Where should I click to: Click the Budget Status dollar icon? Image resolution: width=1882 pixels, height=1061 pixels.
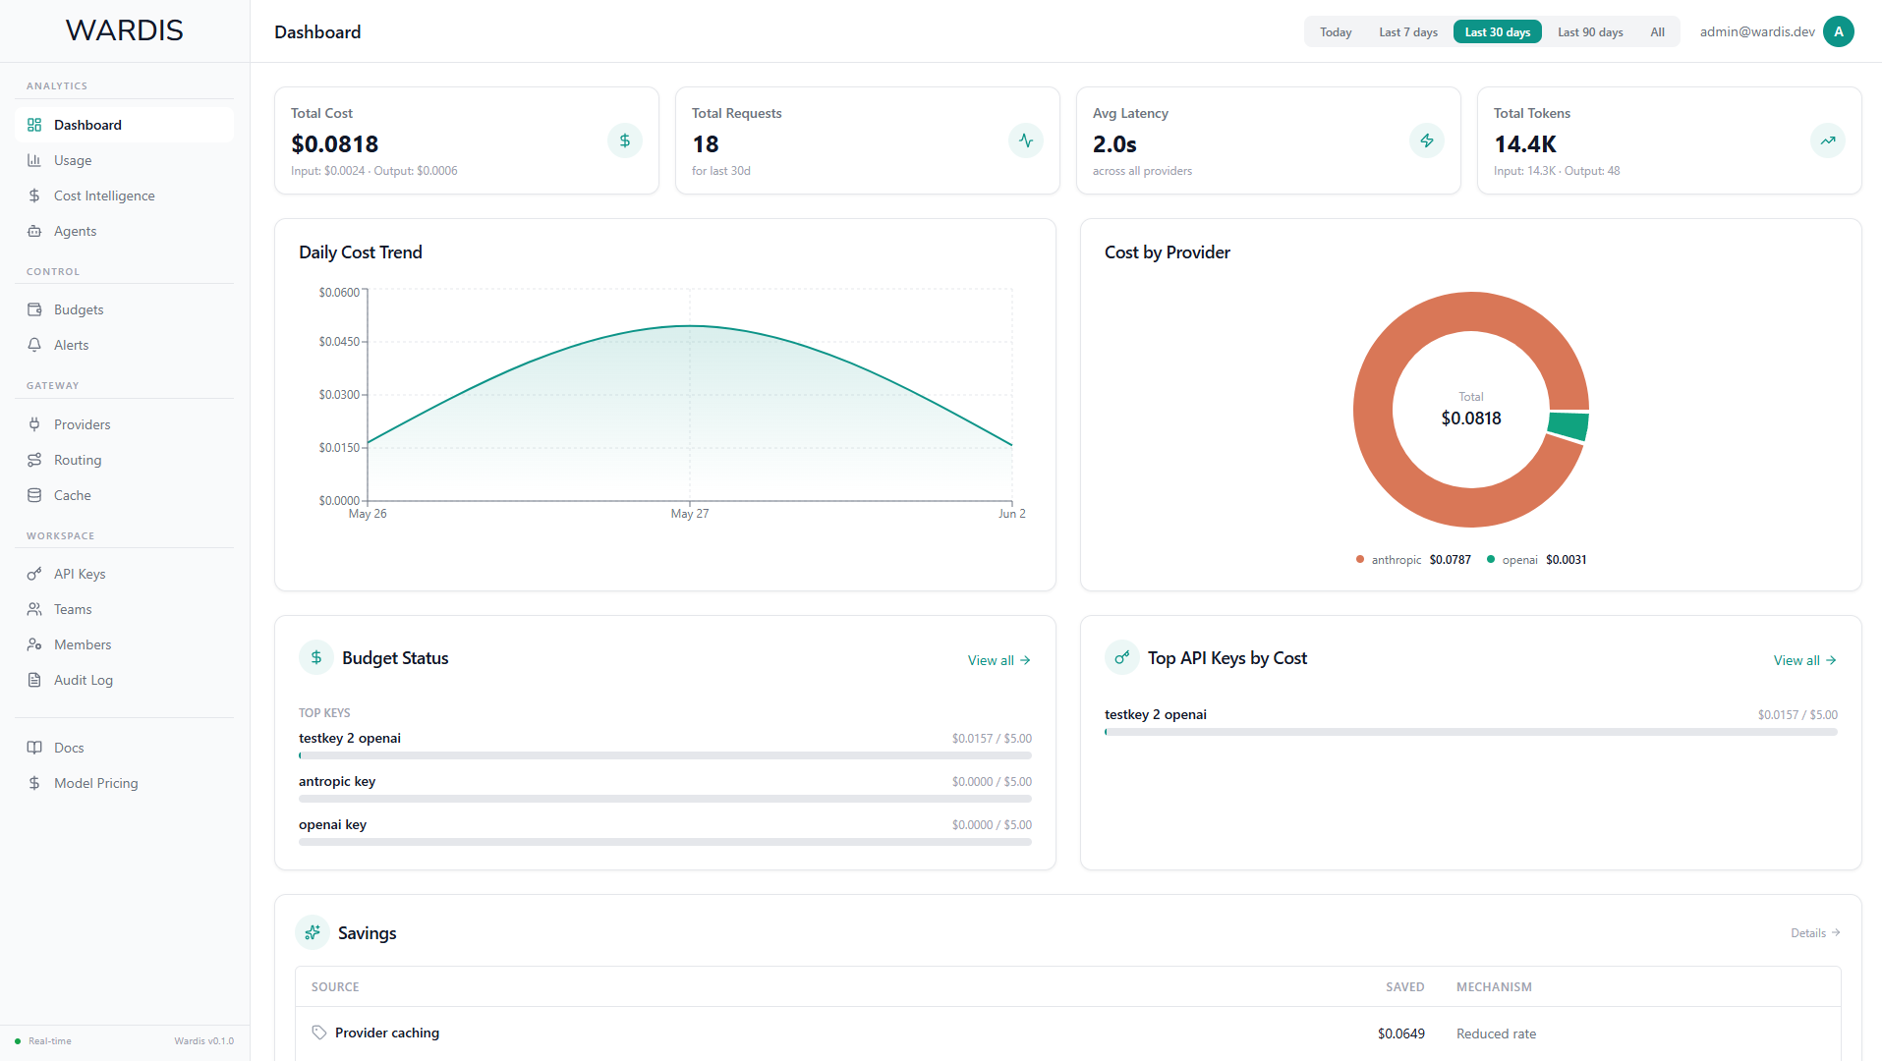pos(316,657)
